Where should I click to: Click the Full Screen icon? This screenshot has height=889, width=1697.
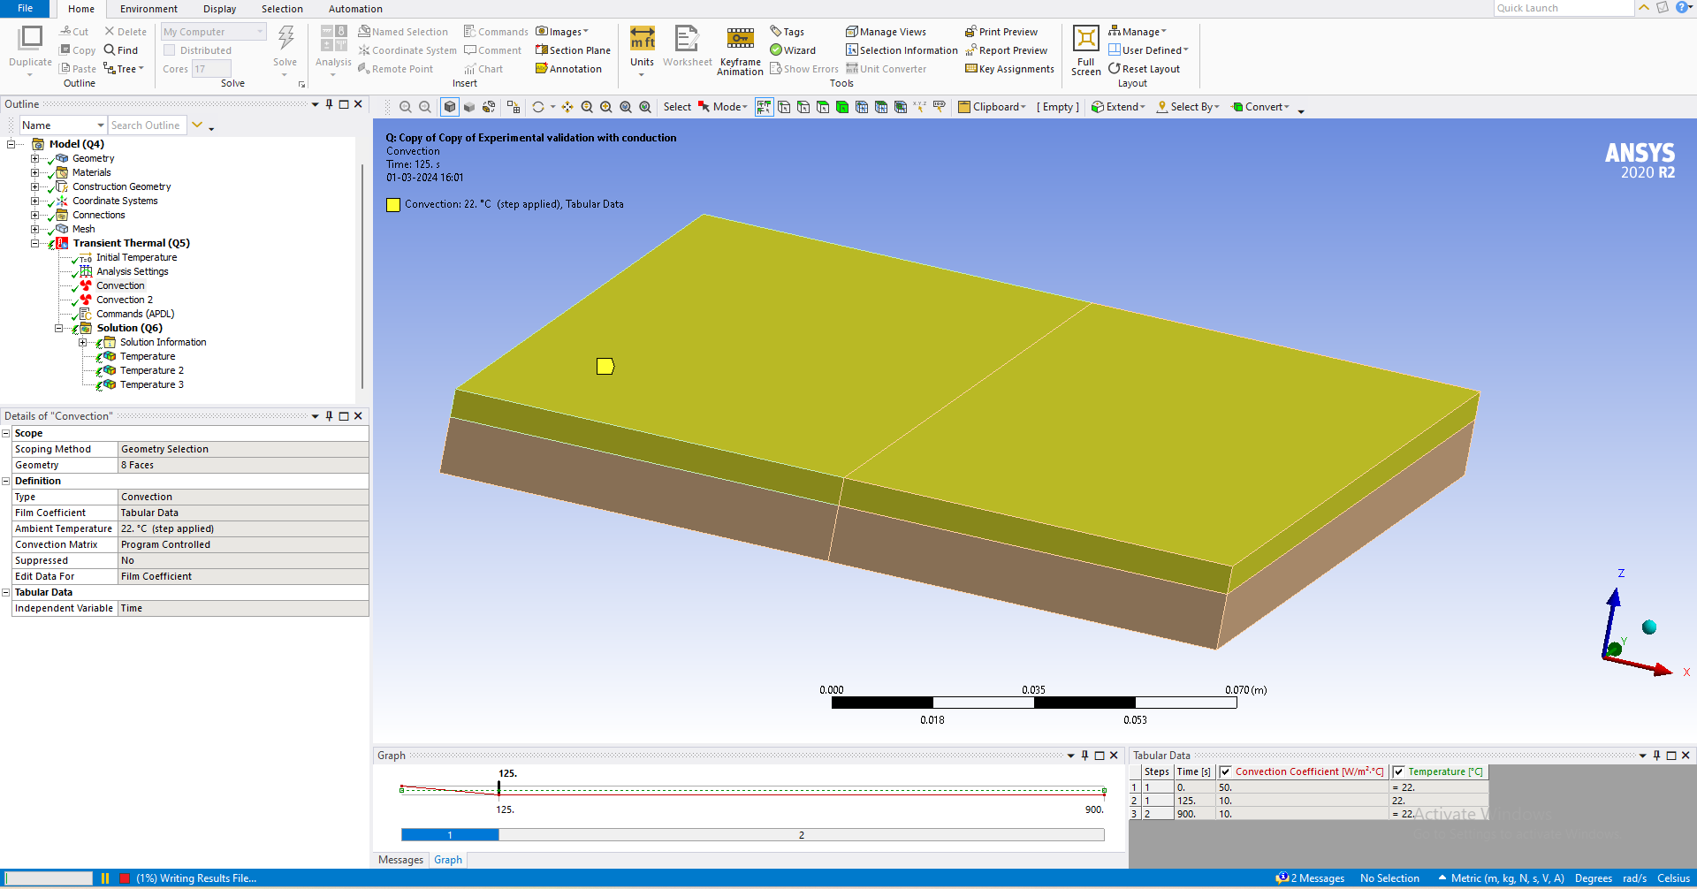pyautogui.click(x=1085, y=50)
